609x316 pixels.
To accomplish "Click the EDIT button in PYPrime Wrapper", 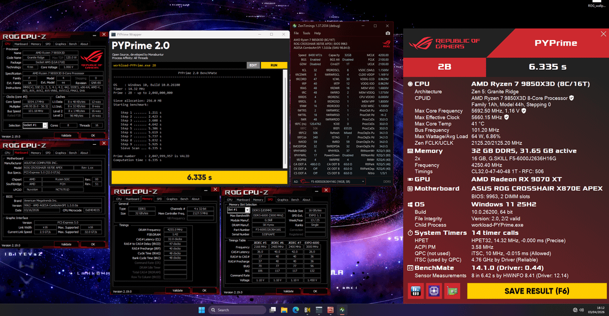I will click(x=253, y=65).
